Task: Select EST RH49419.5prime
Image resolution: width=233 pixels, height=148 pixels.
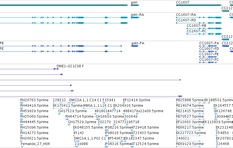Action: pos(34,106)
